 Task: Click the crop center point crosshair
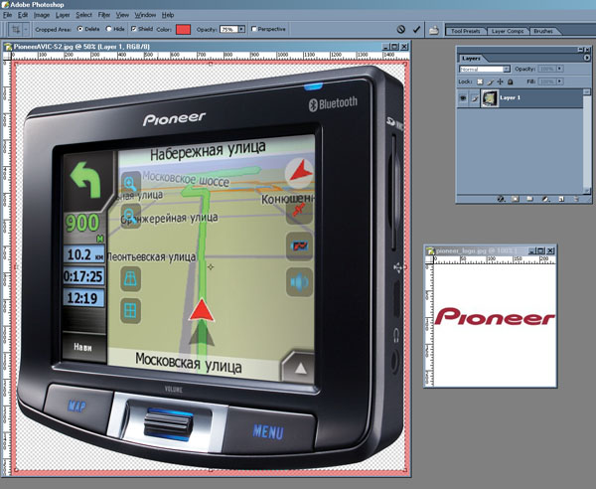pos(211,267)
